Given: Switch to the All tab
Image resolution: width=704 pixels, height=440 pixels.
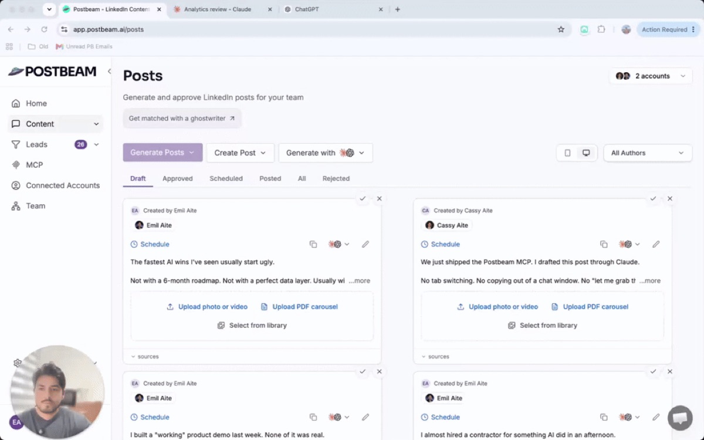Looking at the screenshot, I should 302,178.
